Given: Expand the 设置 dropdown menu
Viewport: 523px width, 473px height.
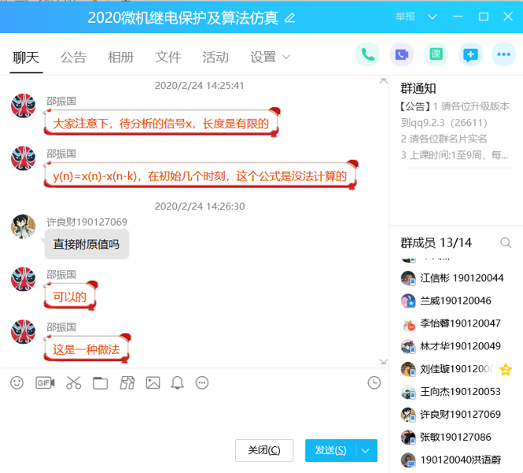Looking at the screenshot, I should 286,57.
